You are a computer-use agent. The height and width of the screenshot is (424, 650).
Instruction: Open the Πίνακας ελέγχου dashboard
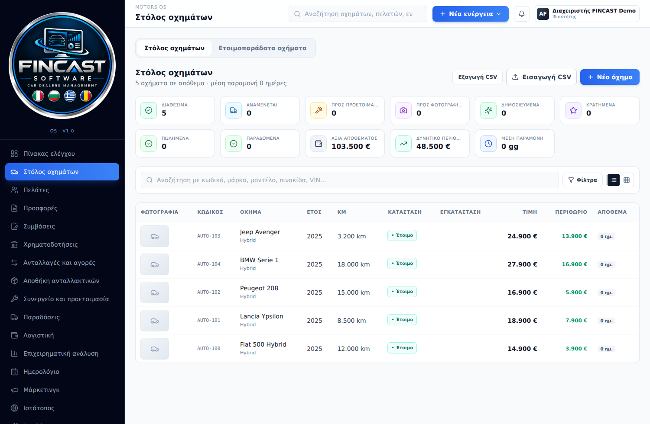pyautogui.click(x=62, y=154)
